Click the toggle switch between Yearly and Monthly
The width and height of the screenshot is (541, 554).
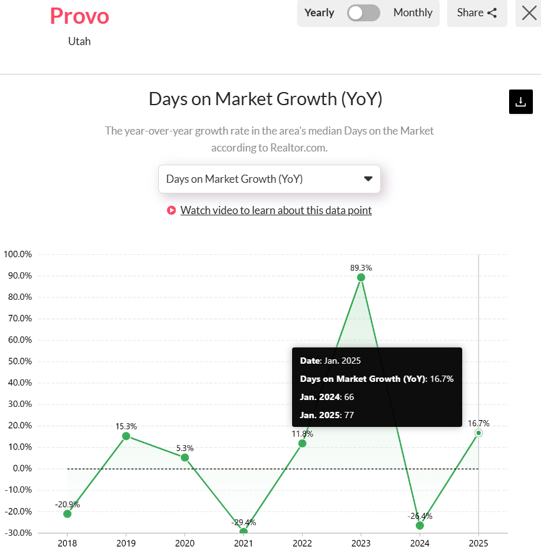tap(363, 13)
